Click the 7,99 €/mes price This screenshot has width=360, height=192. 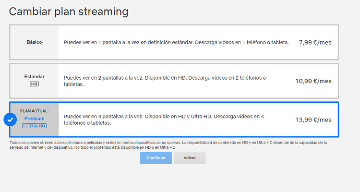(315, 42)
